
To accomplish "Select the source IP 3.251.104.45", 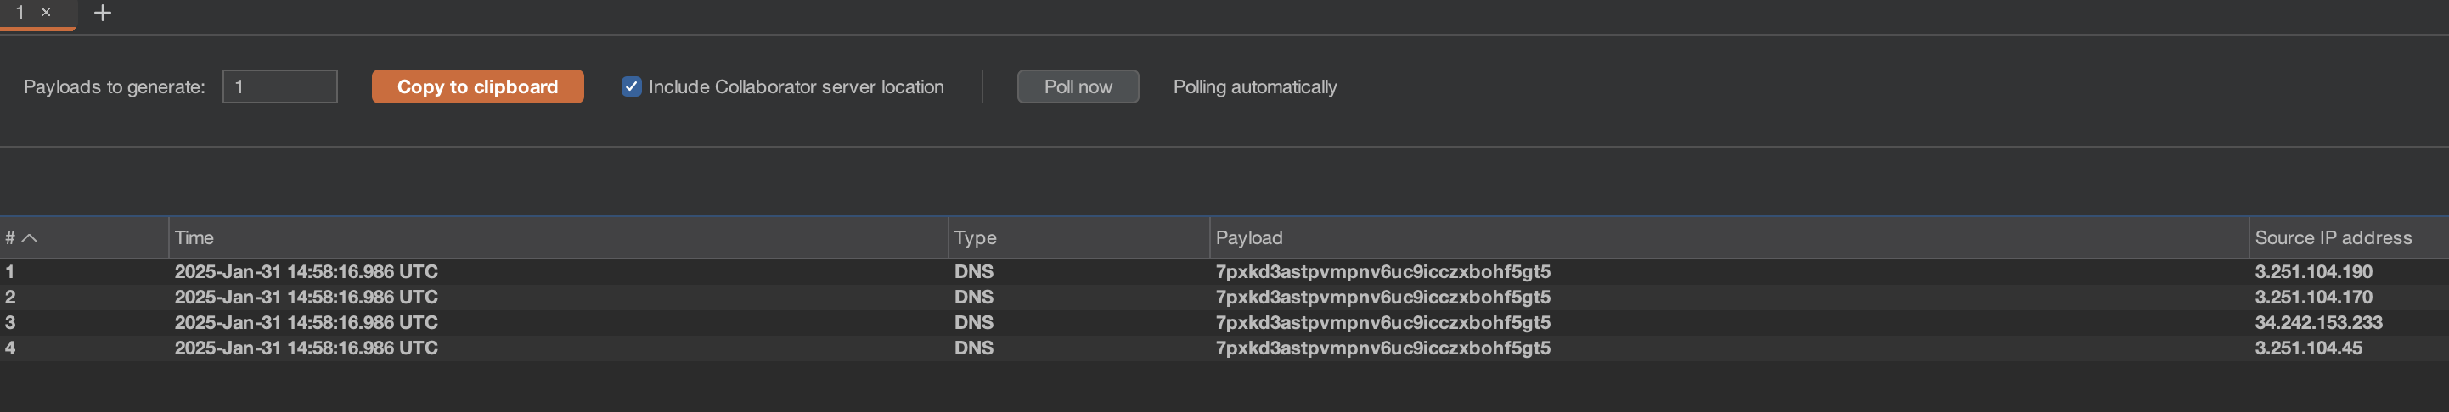I will pyautogui.click(x=2307, y=348).
